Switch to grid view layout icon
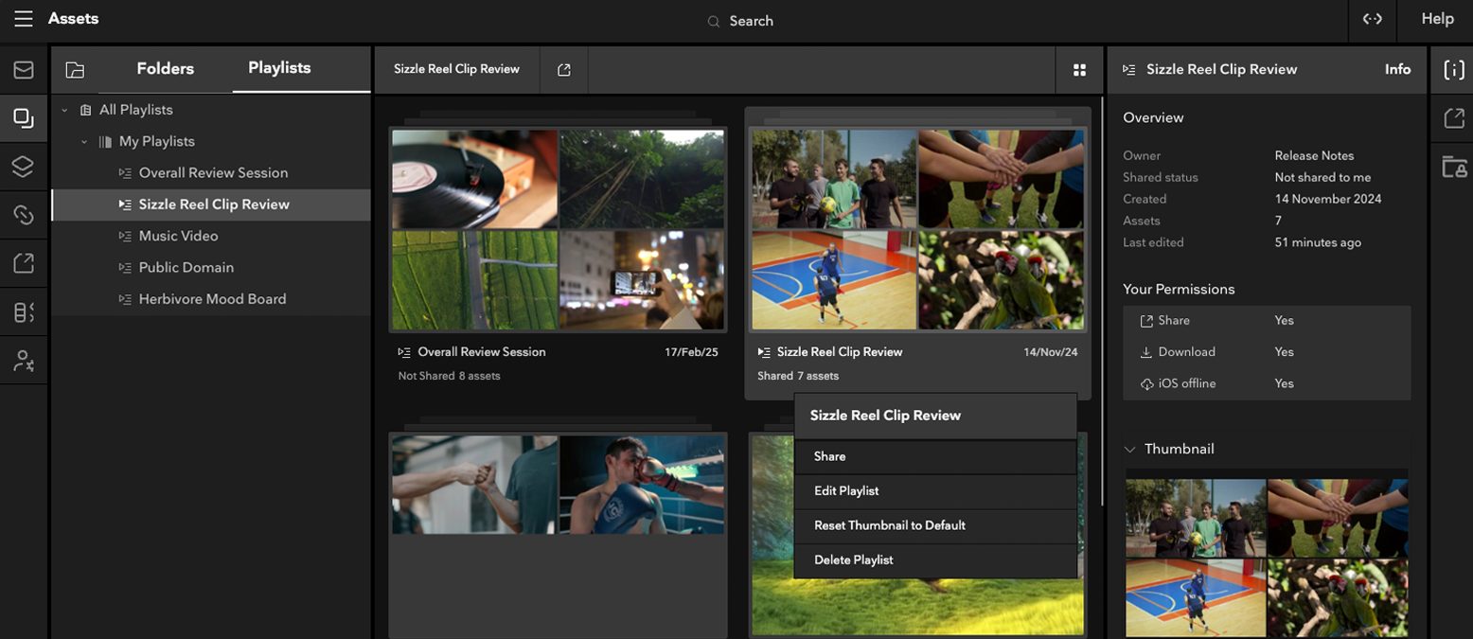Viewport: 1473px width, 639px height. tap(1079, 70)
